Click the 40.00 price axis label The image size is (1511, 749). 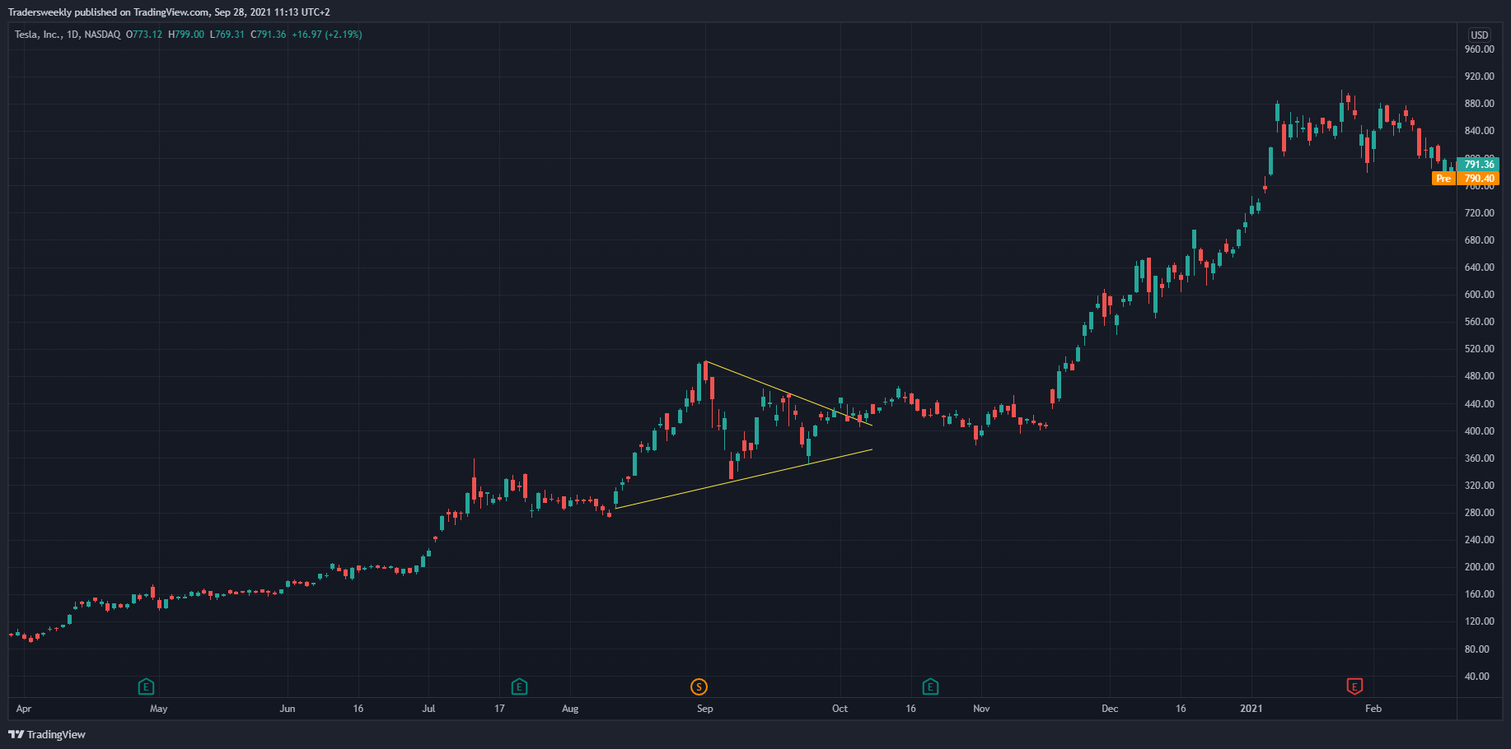point(1479,677)
